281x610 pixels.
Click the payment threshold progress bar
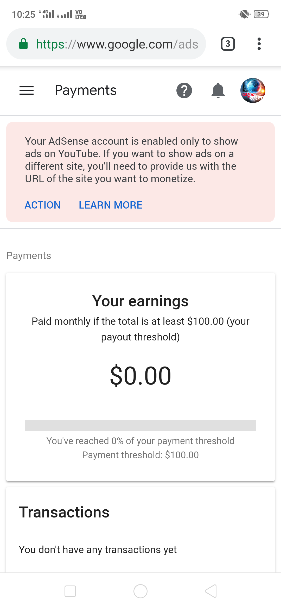(x=140, y=425)
